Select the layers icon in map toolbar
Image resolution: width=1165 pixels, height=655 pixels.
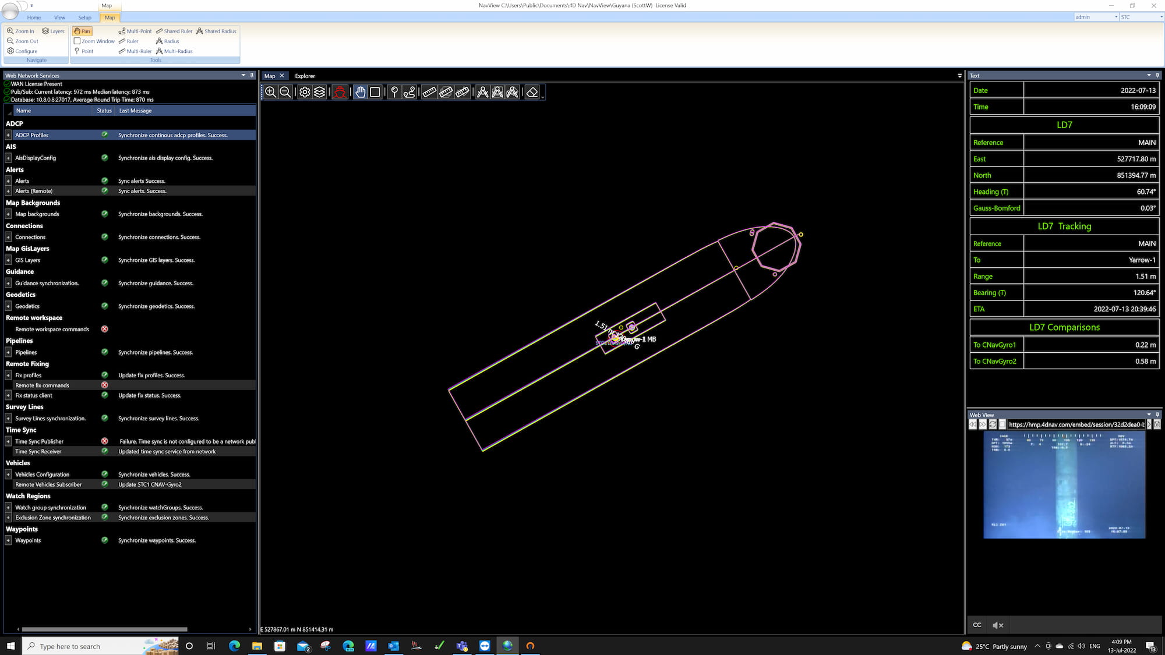pyautogui.click(x=320, y=92)
